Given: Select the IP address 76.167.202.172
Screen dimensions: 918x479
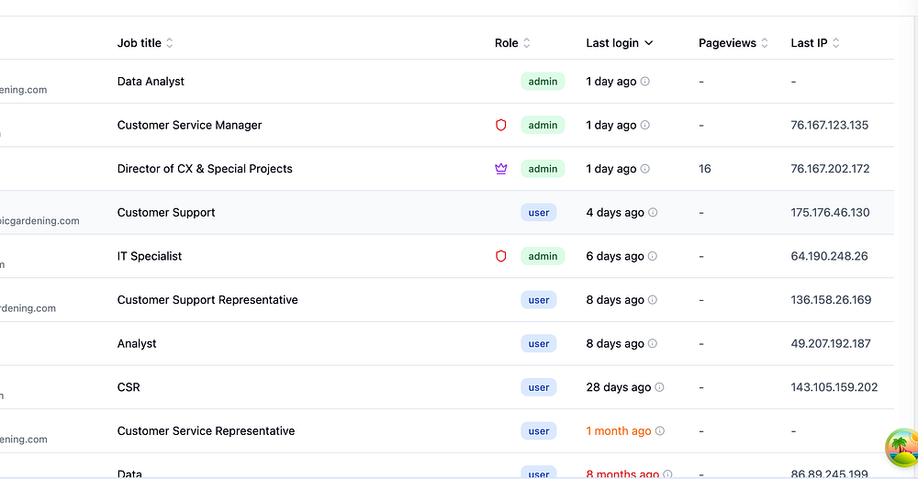Looking at the screenshot, I should pos(829,169).
